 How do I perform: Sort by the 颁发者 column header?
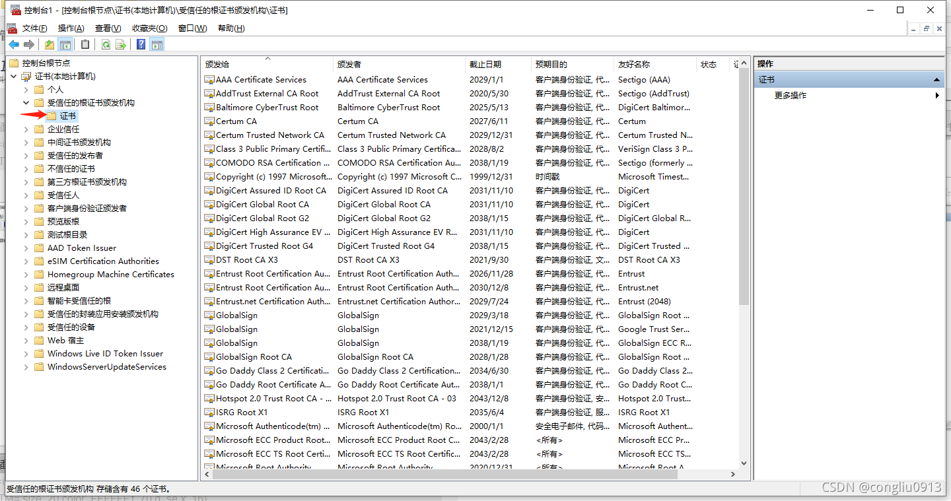400,64
